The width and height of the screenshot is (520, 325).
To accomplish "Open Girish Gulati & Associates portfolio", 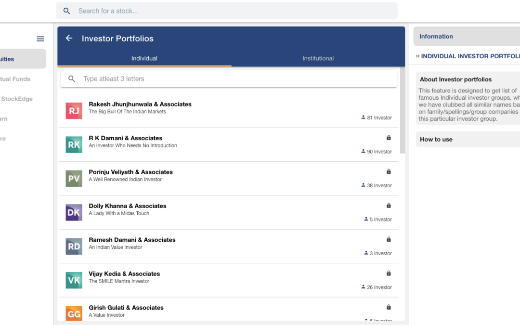I will click(229, 310).
